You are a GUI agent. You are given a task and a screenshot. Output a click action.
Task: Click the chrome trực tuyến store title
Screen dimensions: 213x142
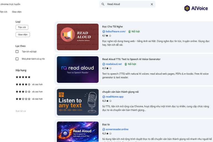coord(10,4)
